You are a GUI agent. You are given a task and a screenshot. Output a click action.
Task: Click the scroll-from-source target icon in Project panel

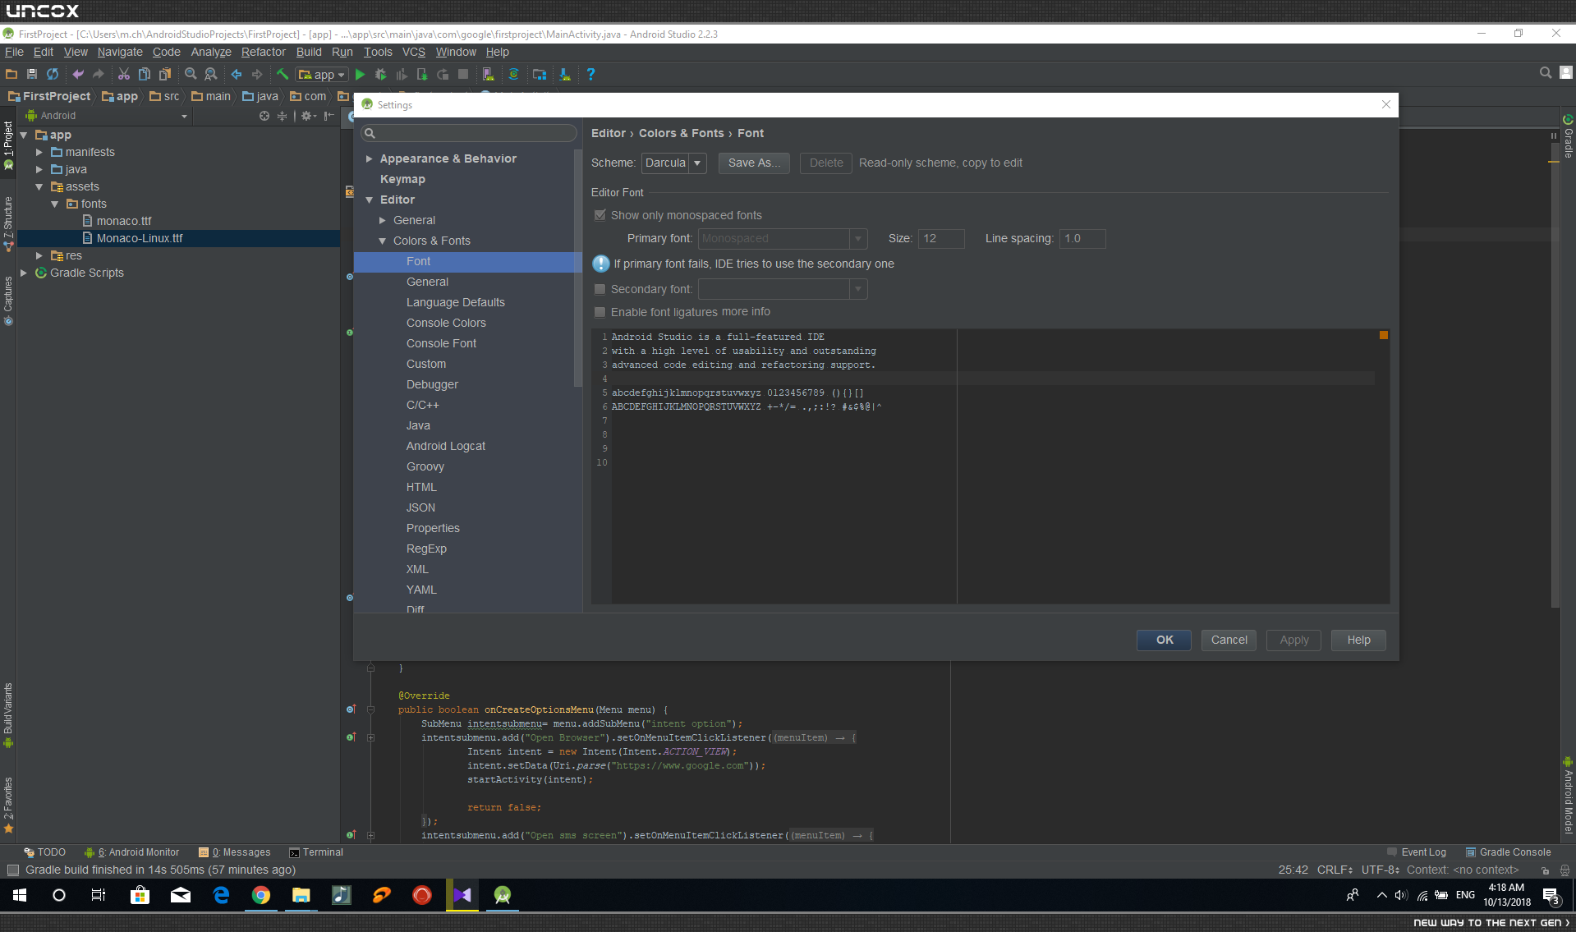pos(264,116)
